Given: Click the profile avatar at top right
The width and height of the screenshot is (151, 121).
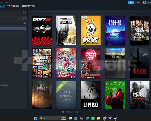Looking at the screenshot, I should pos(144,3).
